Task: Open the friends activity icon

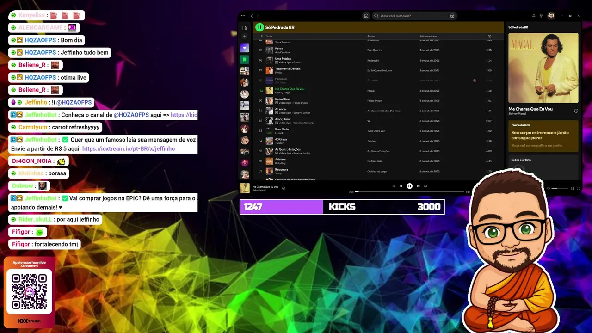Action: point(541,16)
